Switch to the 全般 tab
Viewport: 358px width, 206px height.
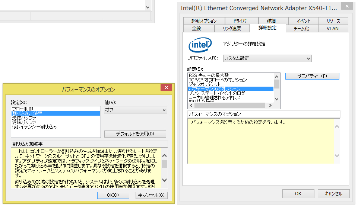tap(196, 29)
